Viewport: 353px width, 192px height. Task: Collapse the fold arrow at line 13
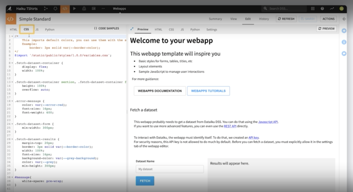[12, 82]
